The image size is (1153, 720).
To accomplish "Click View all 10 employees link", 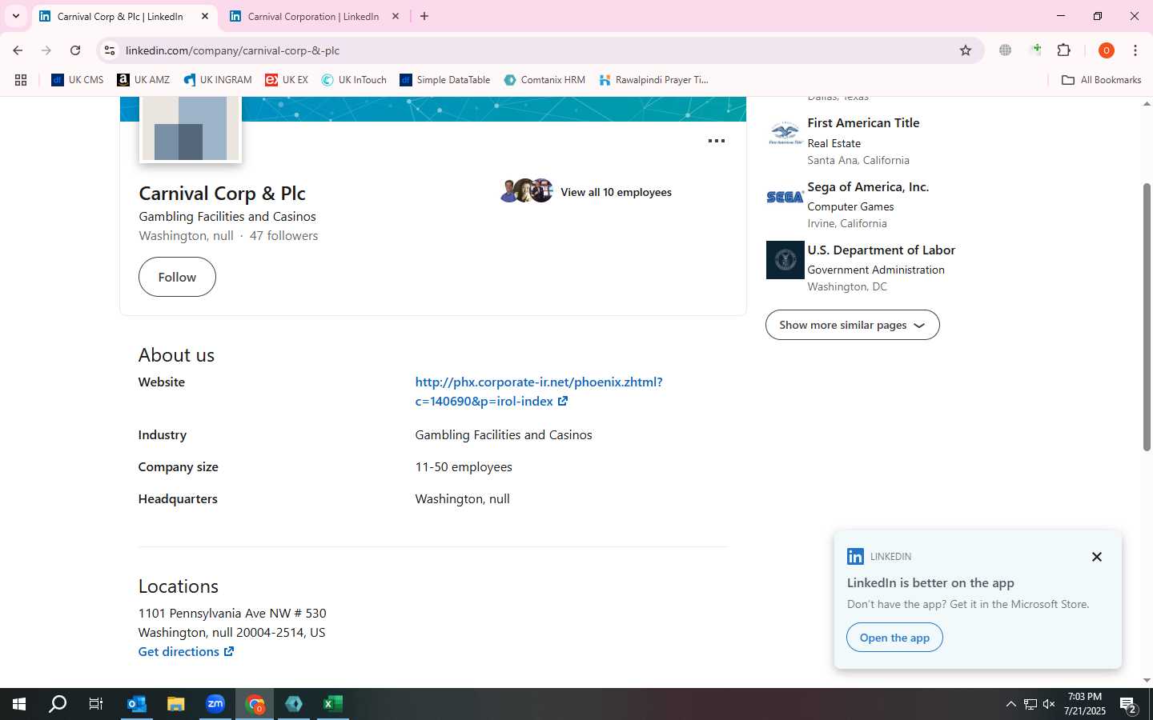I will [616, 192].
